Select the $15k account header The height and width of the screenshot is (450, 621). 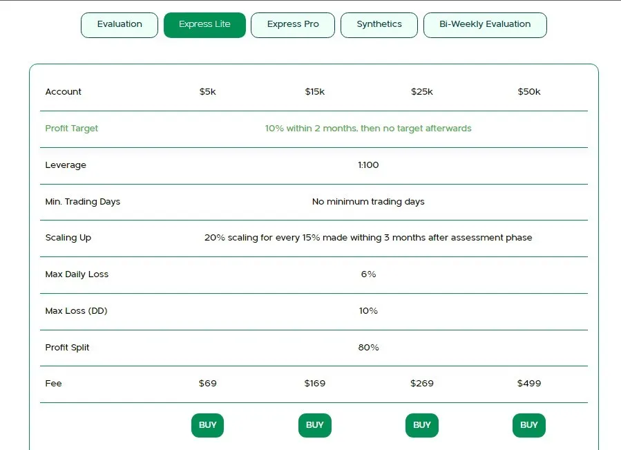pyautogui.click(x=314, y=91)
